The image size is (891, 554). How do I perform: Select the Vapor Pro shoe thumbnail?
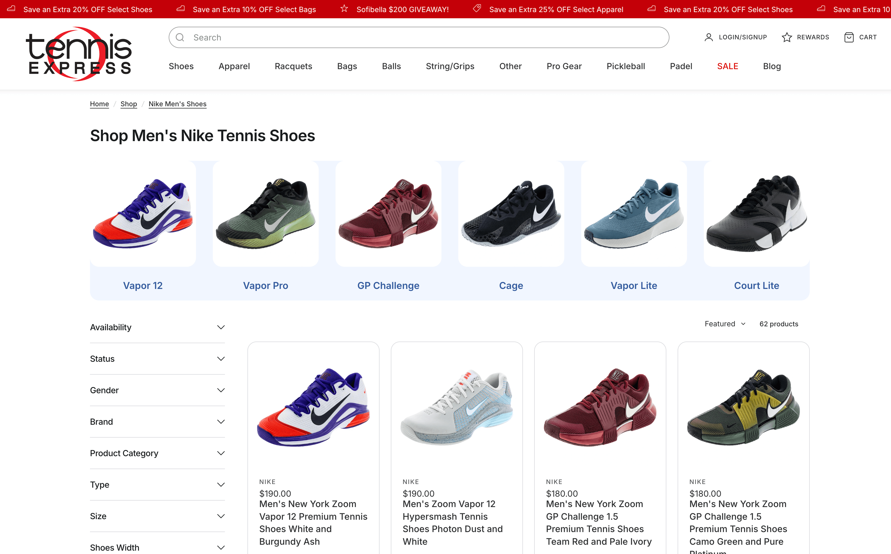pos(265,214)
